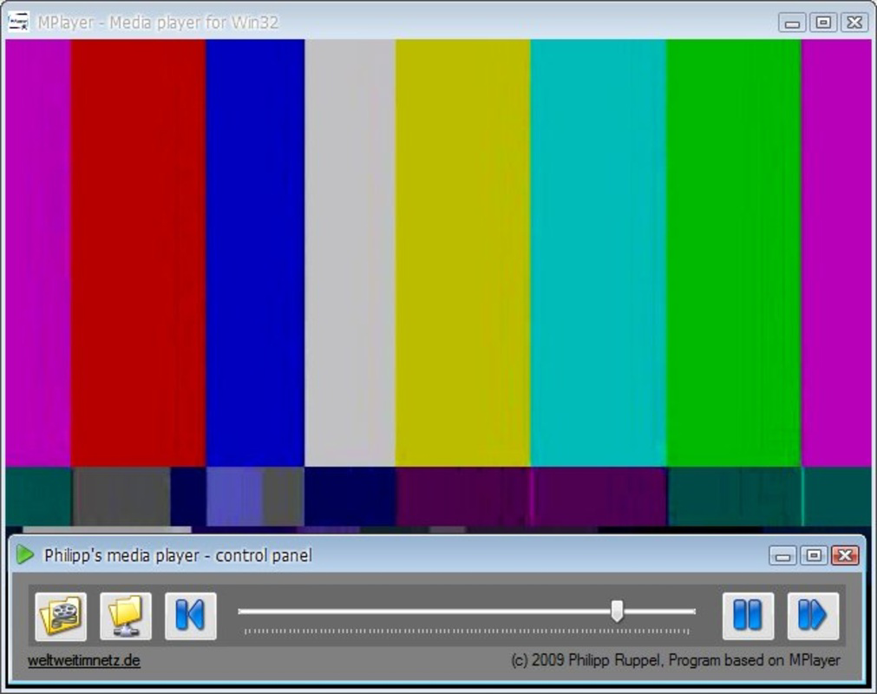Maximize the control panel window
The image size is (877, 694).
pyautogui.click(x=814, y=556)
